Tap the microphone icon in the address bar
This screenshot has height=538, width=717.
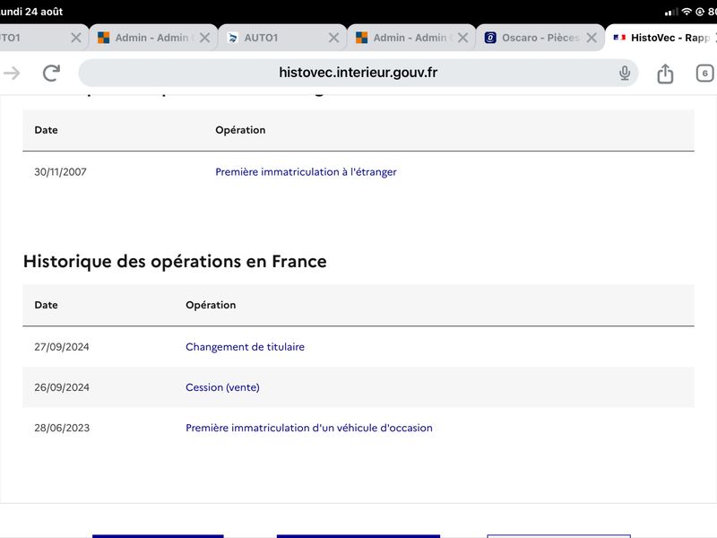coord(625,73)
